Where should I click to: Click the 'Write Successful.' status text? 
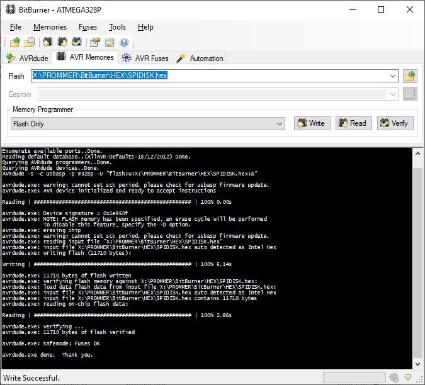pos(31,377)
